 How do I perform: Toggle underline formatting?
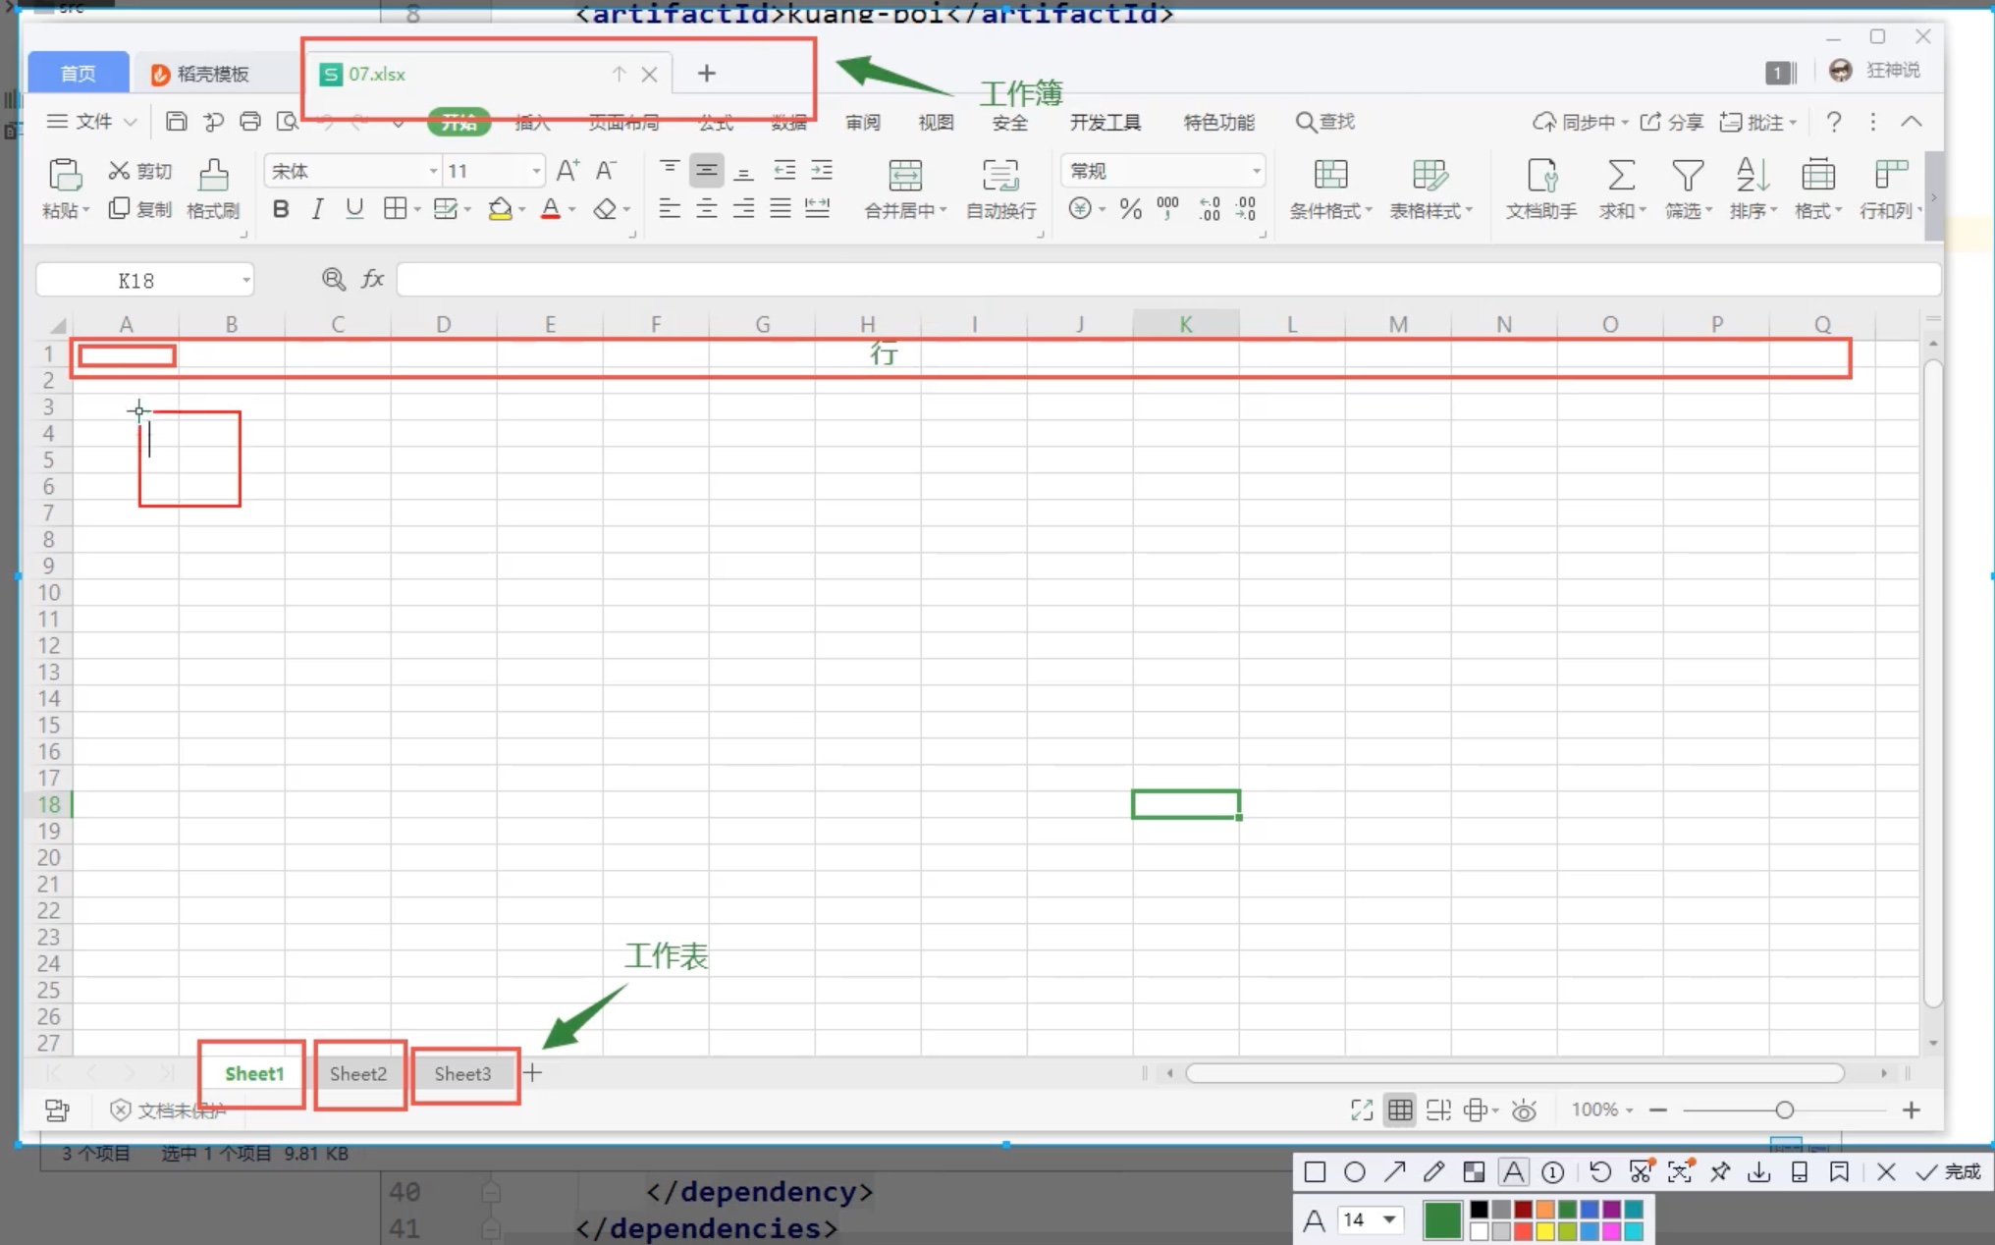click(354, 209)
